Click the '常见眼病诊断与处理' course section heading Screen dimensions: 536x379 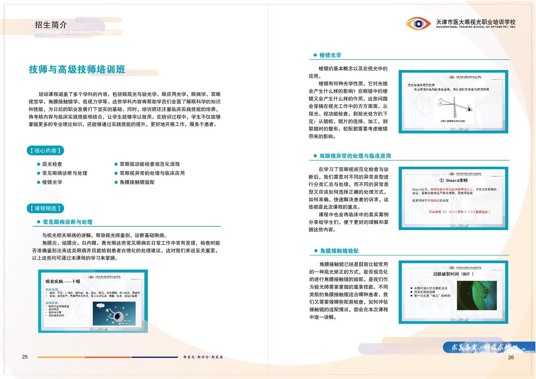(68, 222)
